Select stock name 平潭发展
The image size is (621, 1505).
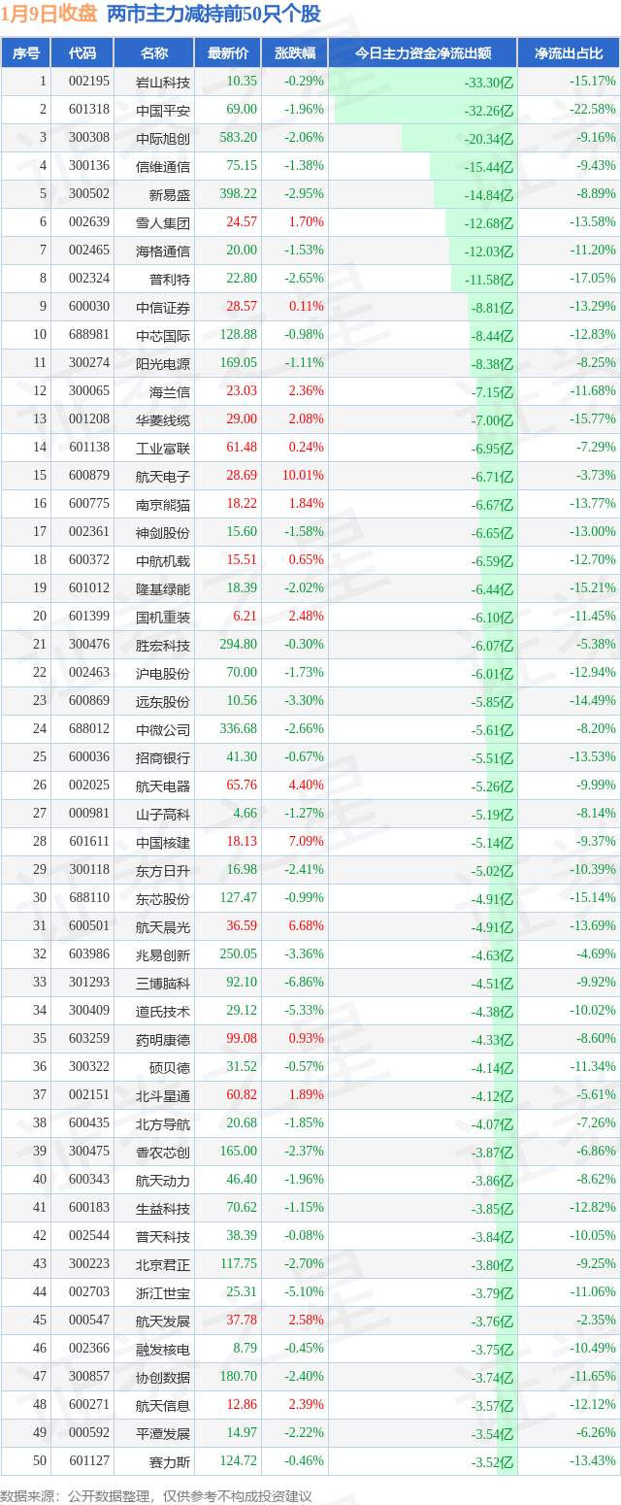(164, 1433)
